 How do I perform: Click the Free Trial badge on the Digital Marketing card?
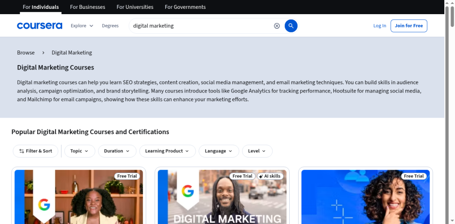(242, 176)
